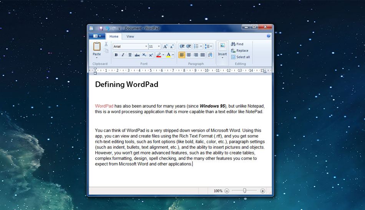
Task: Toggle Strikethrough formatting
Action: coord(137,55)
